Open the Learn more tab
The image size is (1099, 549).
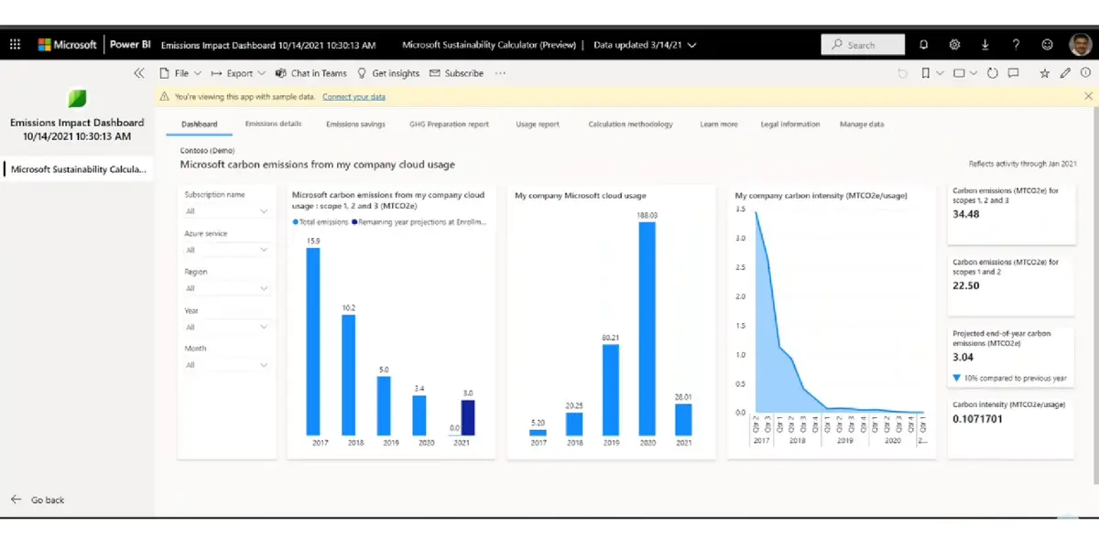[x=719, y=124]
